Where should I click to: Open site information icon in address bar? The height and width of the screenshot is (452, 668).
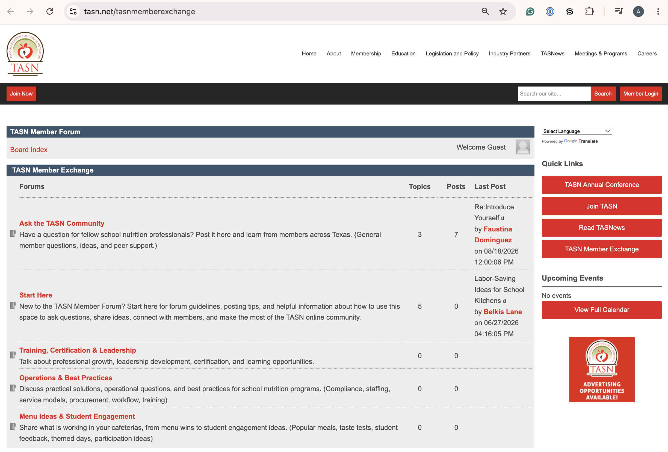click(x=73, y=11)
